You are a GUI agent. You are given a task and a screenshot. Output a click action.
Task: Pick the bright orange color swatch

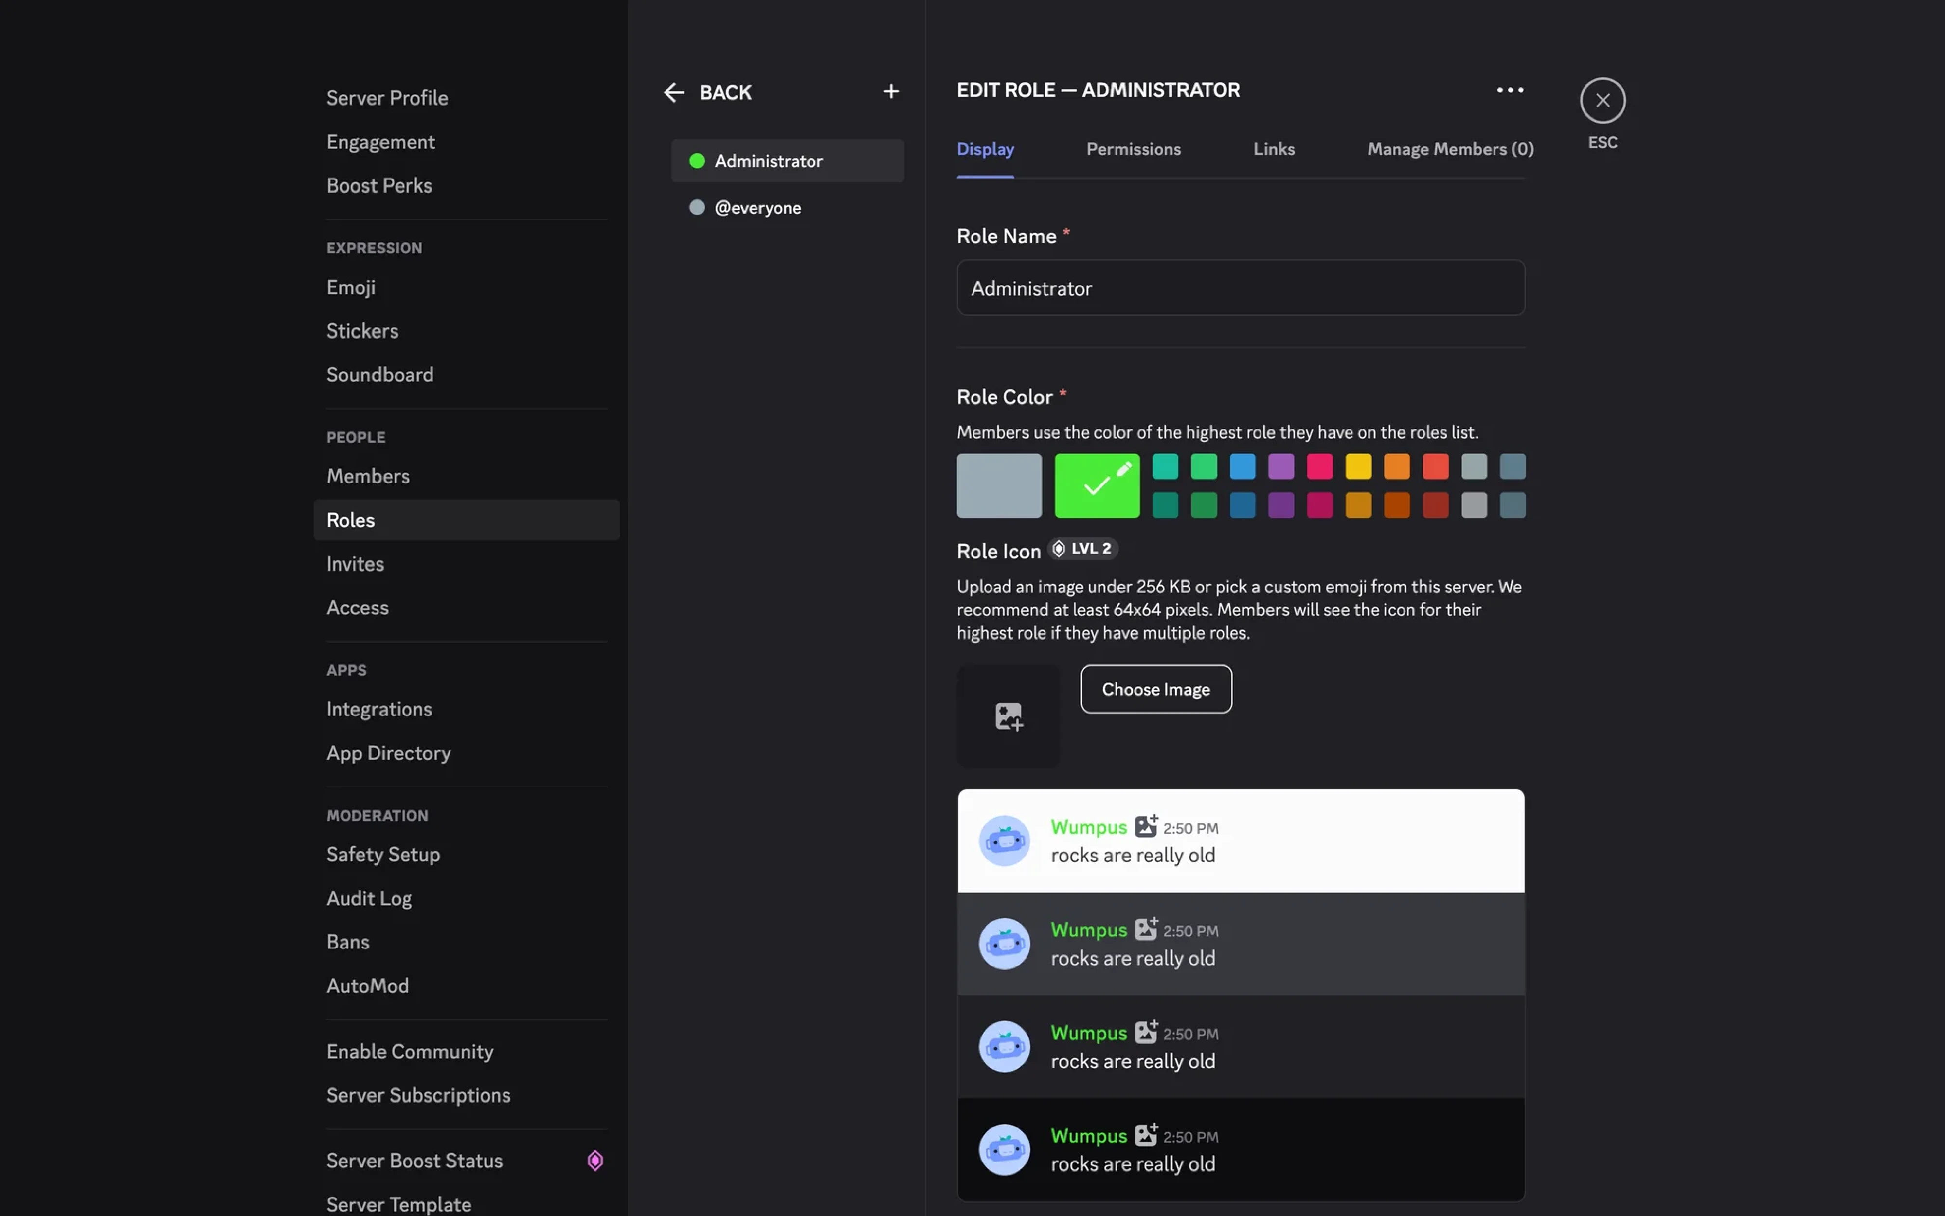tap(1397, 466)
